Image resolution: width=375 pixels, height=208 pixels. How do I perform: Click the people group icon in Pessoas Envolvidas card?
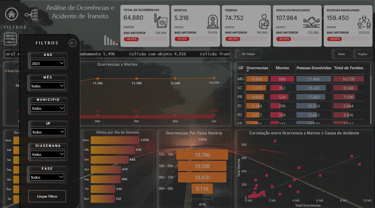click(x=364, y=22)
